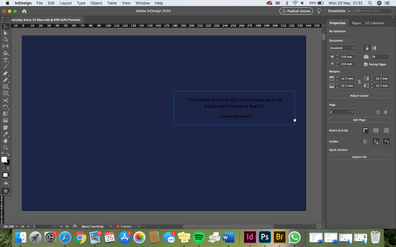Expand the zoom level dropdown at 60.19%

click(x=17, y=227)
